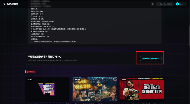Click the 社区竞速系列 (2x) line

(37, 34)
